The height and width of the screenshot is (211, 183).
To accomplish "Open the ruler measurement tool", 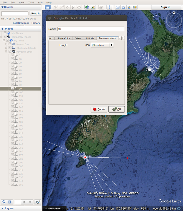I will click(x=109, y=7).
